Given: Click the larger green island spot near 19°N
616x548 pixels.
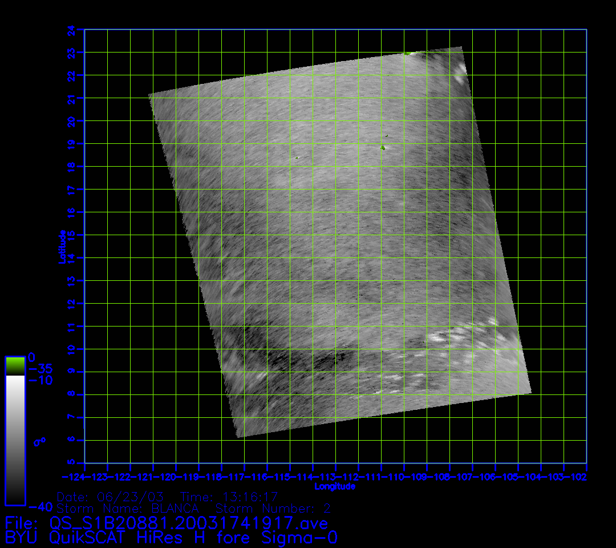Looking at the screenshot, I should pyautogui.click(x=383, y=148).
